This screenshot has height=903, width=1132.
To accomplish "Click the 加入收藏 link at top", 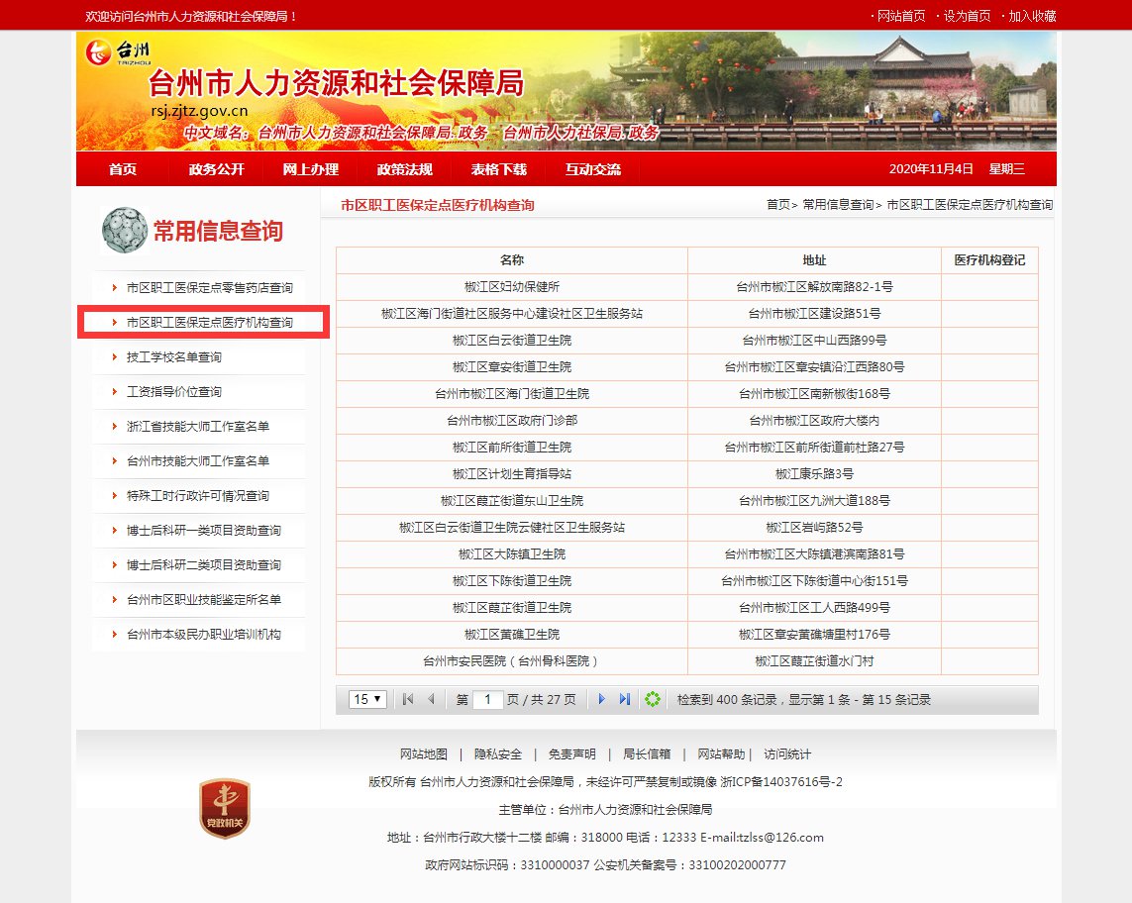I will pos(1031,16).
